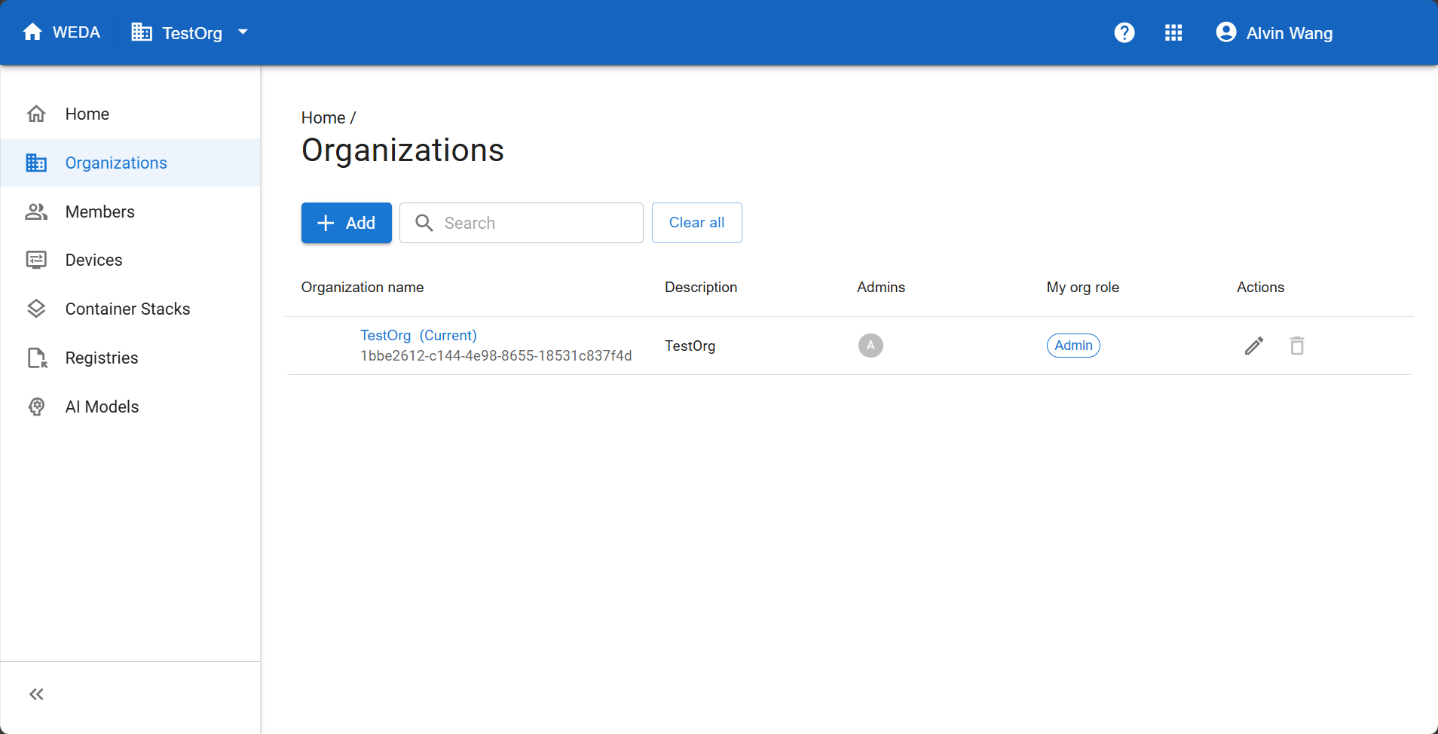Click the My org role column header

pyautogui.click(x=1083, y=287)
